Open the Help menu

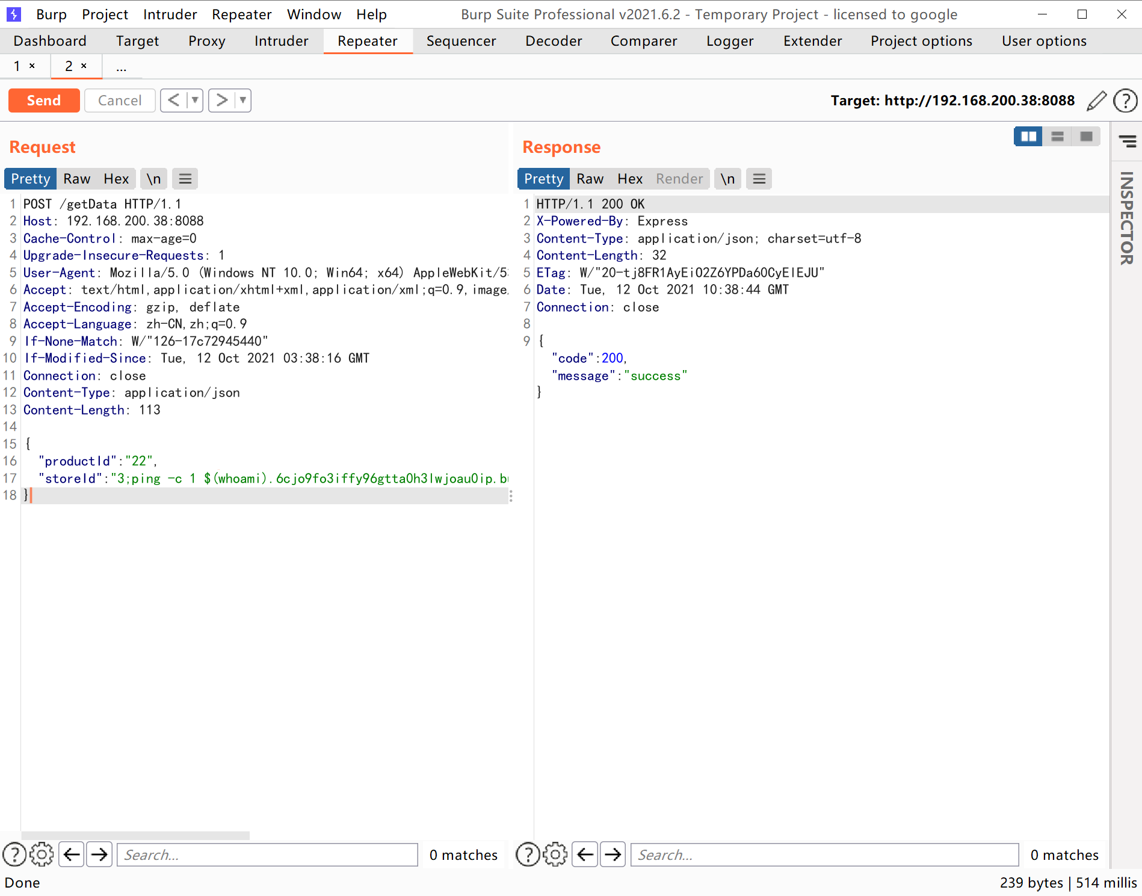click(x=371, y=14)
